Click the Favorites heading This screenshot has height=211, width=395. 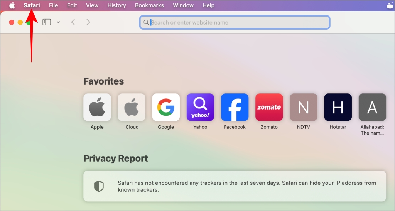click(x=103, y=81)
